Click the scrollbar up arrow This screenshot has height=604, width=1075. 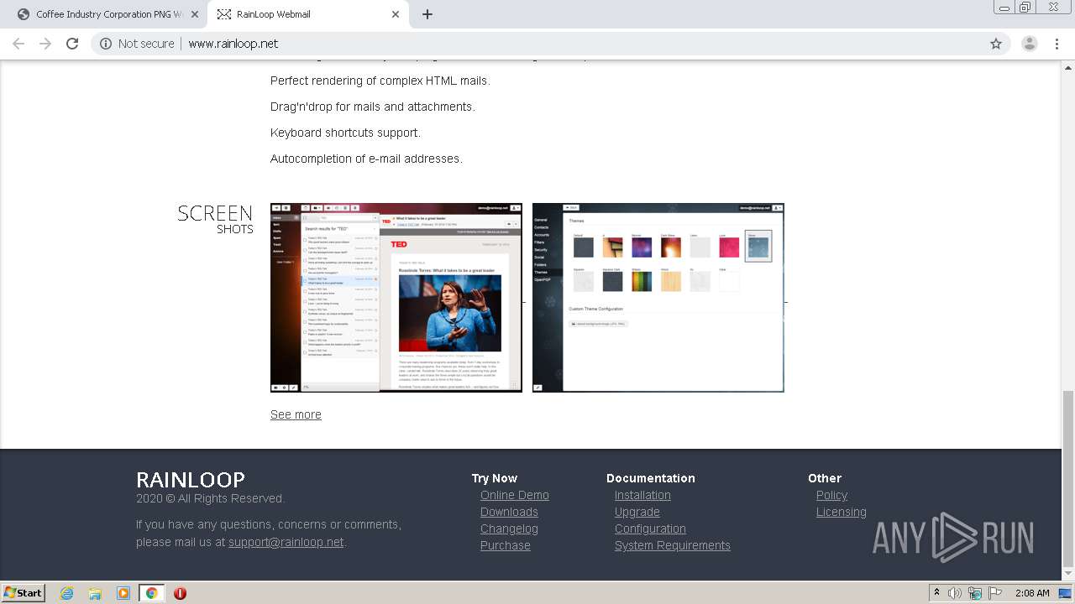click(x=1067, y=67)
